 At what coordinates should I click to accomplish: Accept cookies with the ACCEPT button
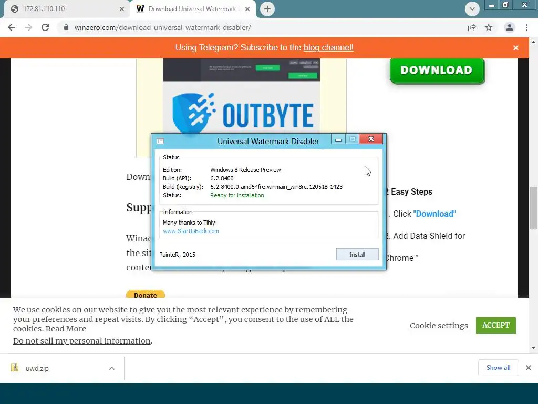click(495, 325)
